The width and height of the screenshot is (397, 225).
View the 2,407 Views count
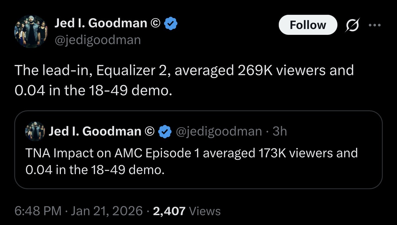[x=187, y=211]
